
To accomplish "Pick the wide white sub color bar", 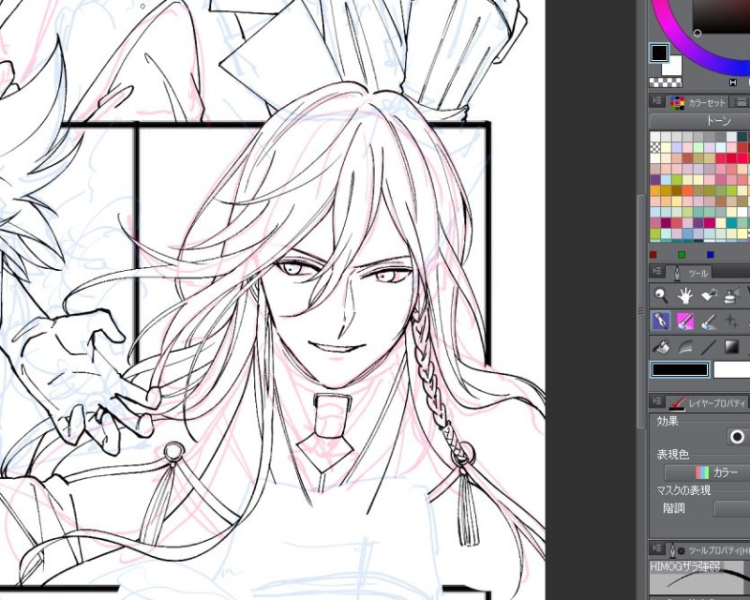I will tap(732, 369).
